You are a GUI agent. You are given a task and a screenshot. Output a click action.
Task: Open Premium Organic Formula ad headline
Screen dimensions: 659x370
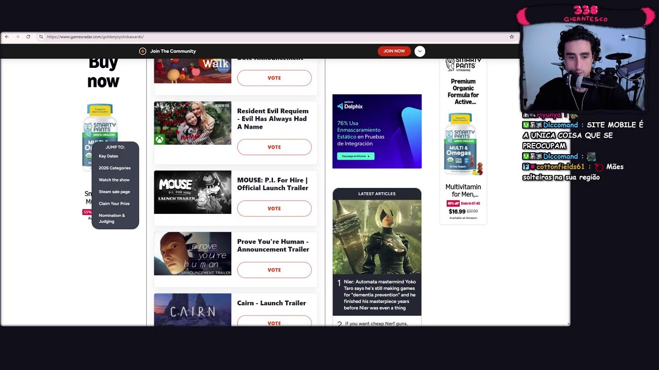pos(463,91)
